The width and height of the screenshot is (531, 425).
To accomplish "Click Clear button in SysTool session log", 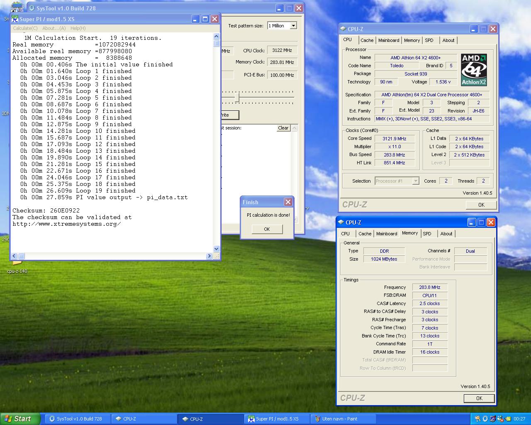I will coord(283,128).
